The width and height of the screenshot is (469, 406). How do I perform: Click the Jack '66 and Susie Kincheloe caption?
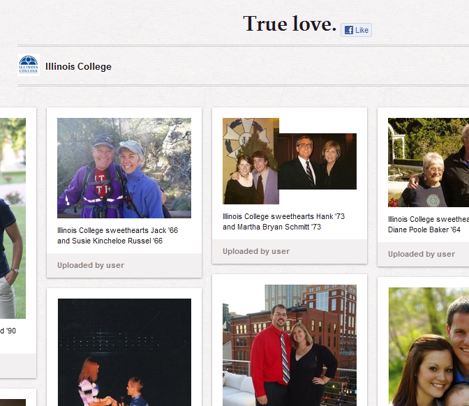[117, 236]
